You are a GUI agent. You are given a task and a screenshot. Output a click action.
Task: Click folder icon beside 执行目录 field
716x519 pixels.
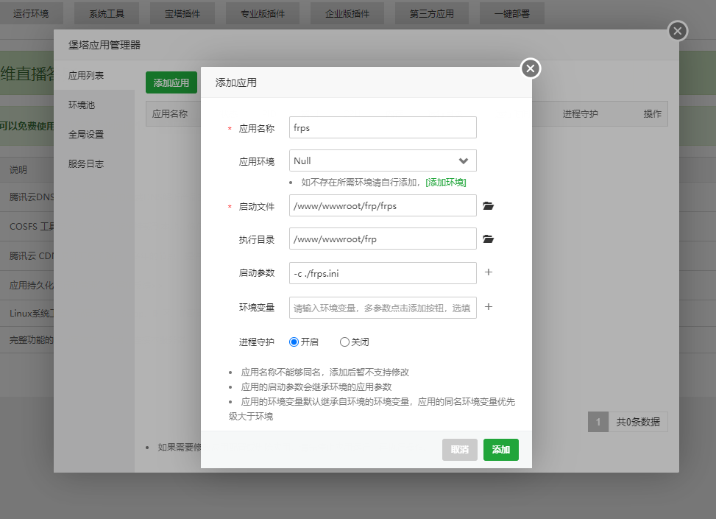click(x=488, y=239)
